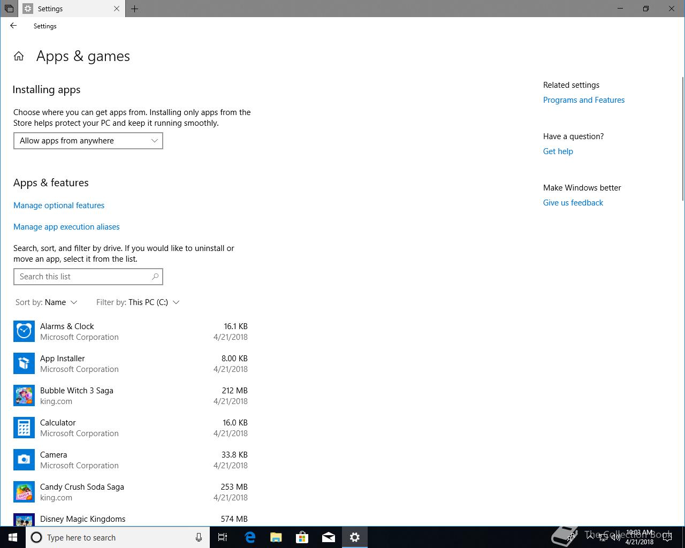Open Filter by This PC (C:) dropdown

click(x=138, y=302)
